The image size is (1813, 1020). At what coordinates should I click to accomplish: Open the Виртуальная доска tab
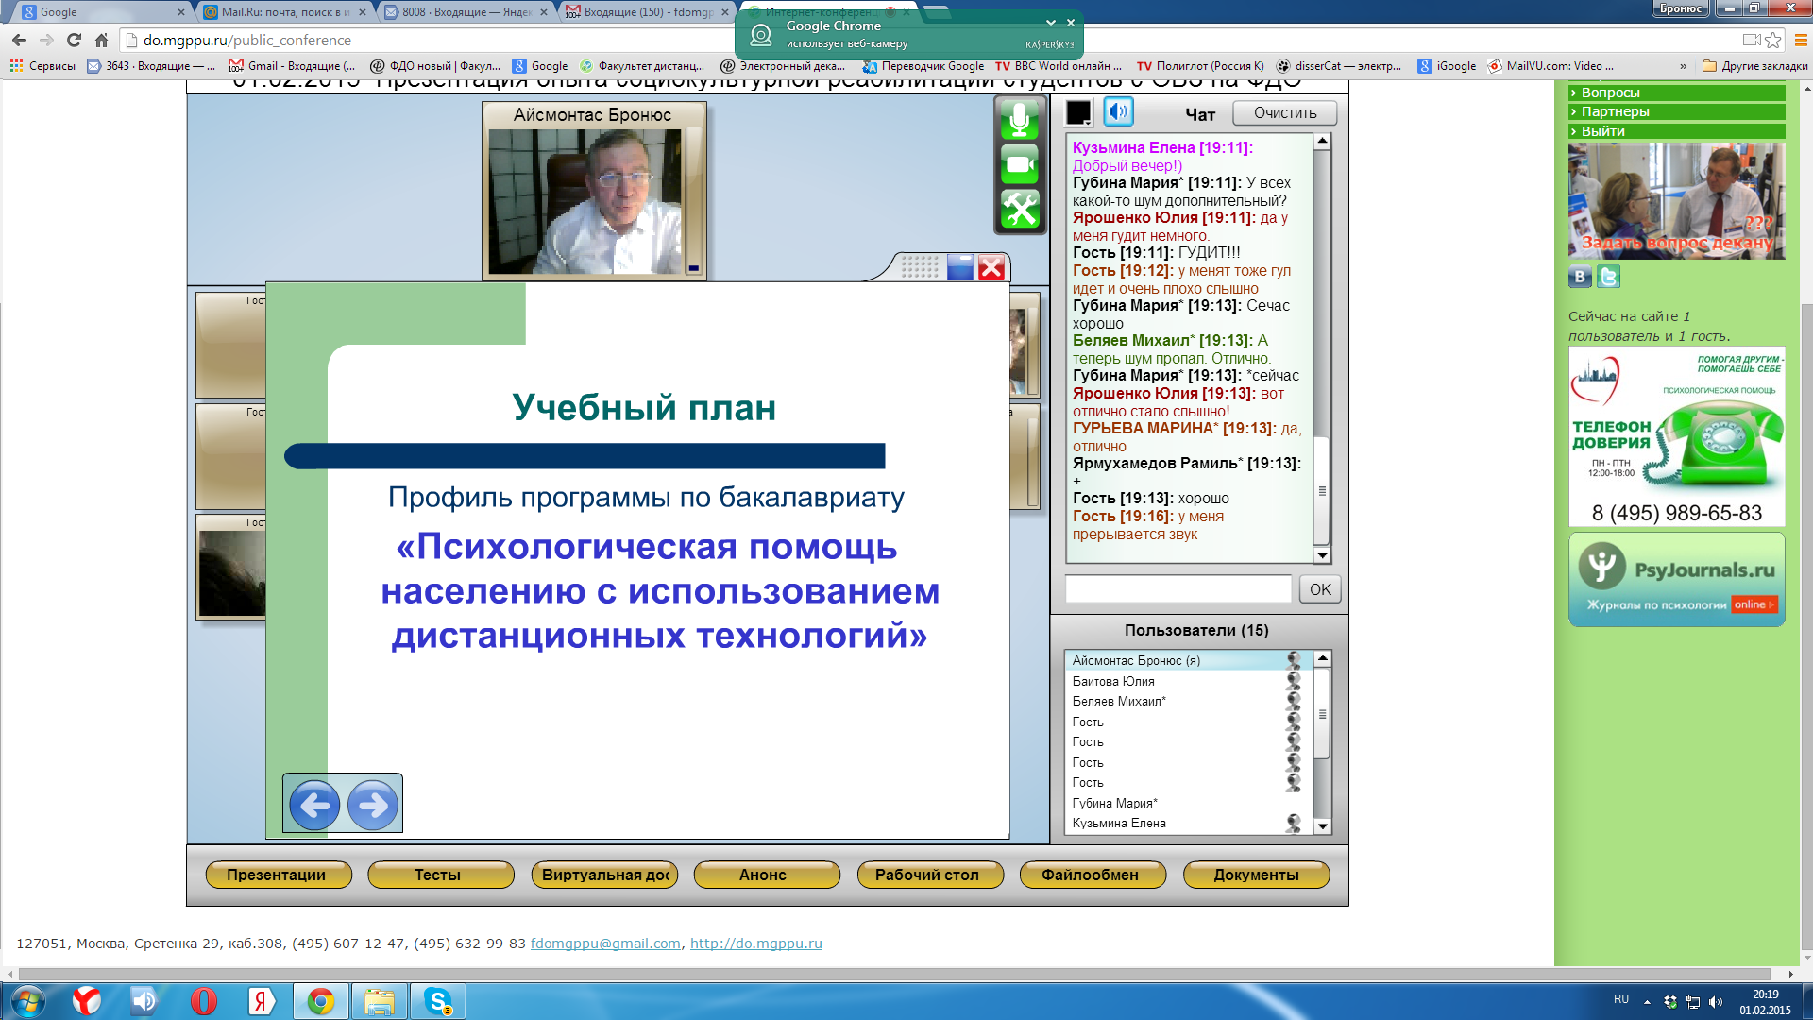(605, 875)
